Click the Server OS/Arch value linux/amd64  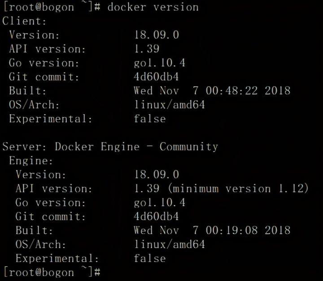(169, 245)
